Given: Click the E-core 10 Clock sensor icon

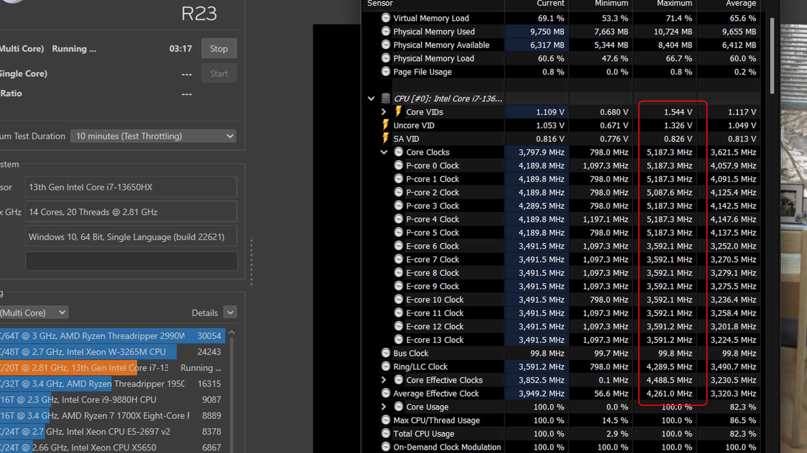Looking at the screenshot, I should point(399,300).
